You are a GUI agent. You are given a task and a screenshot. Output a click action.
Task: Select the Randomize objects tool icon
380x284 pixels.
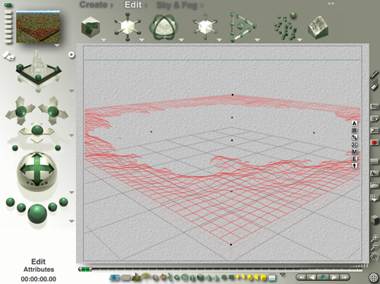[286, 27]
